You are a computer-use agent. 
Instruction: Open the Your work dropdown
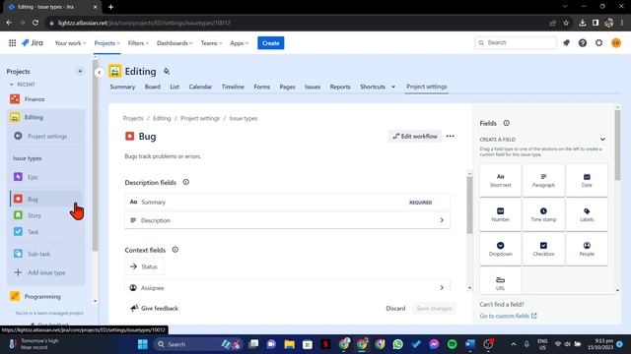pos(70,43)
